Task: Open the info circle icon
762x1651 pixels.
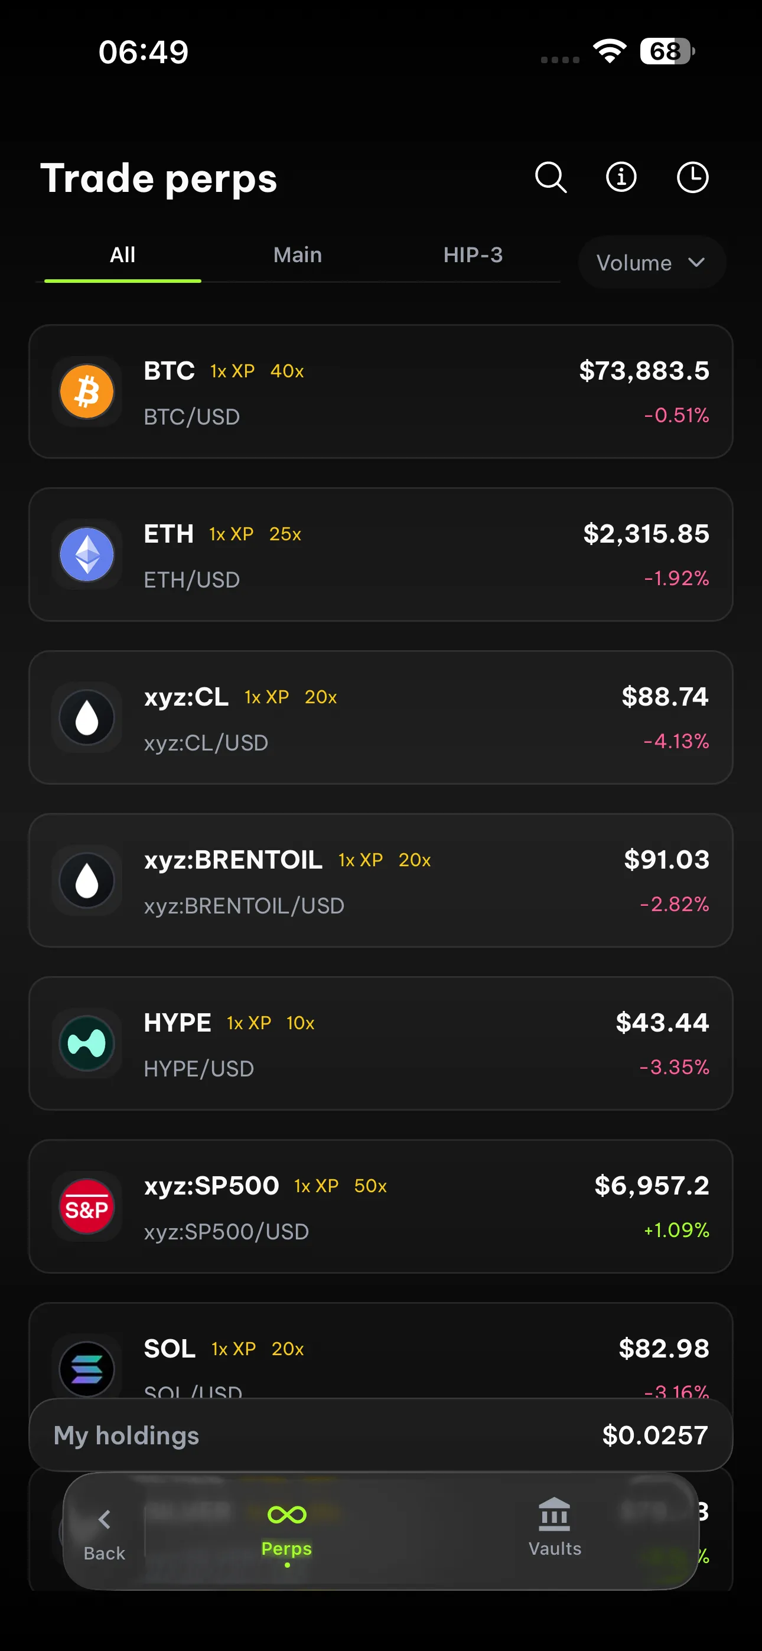Action: (x=621, y=177)
